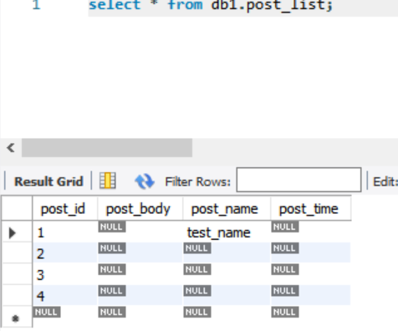The image size is (398, 331).
Task: Click the test_name cell in post_name
Action: (227, 232)
